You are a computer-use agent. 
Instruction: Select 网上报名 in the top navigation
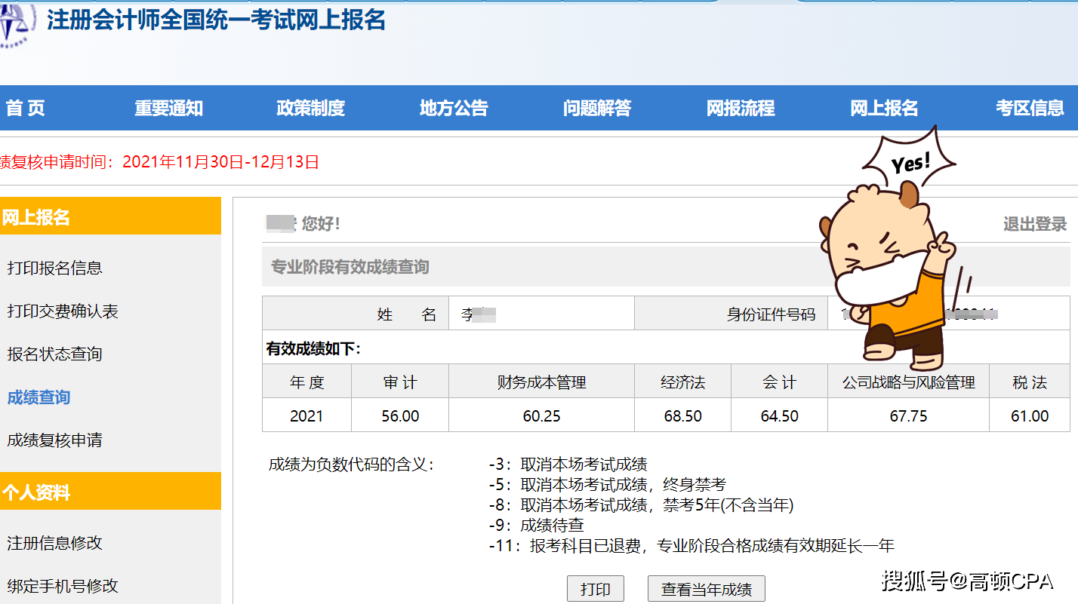[x=884, y=109]
